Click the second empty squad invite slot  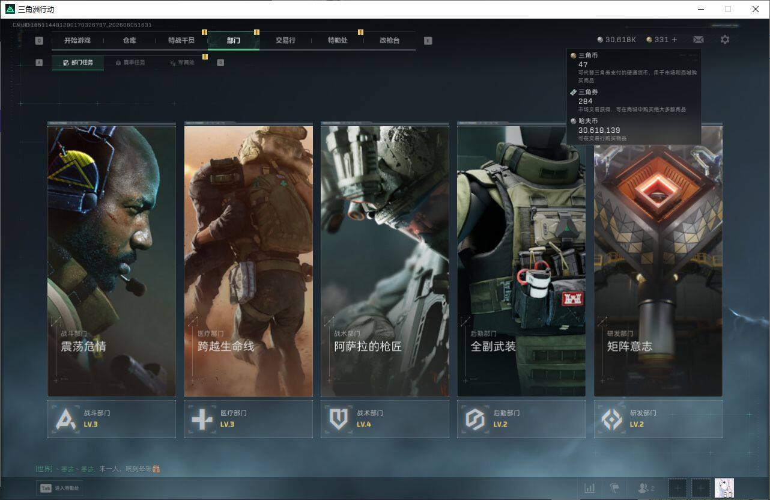coord(700,488)
